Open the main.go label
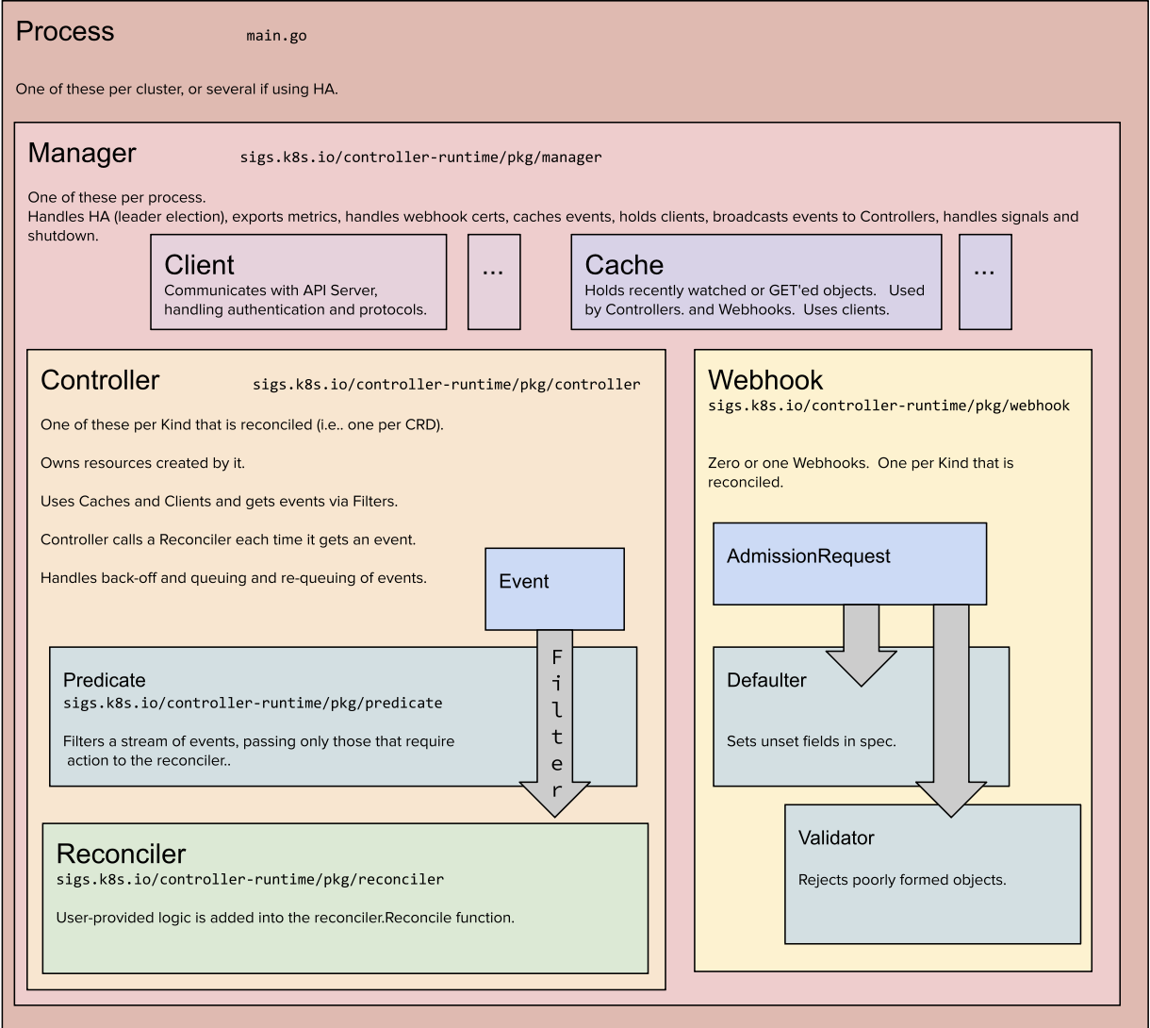The width and height of the screenshot is (1150, 1028). coord(276,36)
